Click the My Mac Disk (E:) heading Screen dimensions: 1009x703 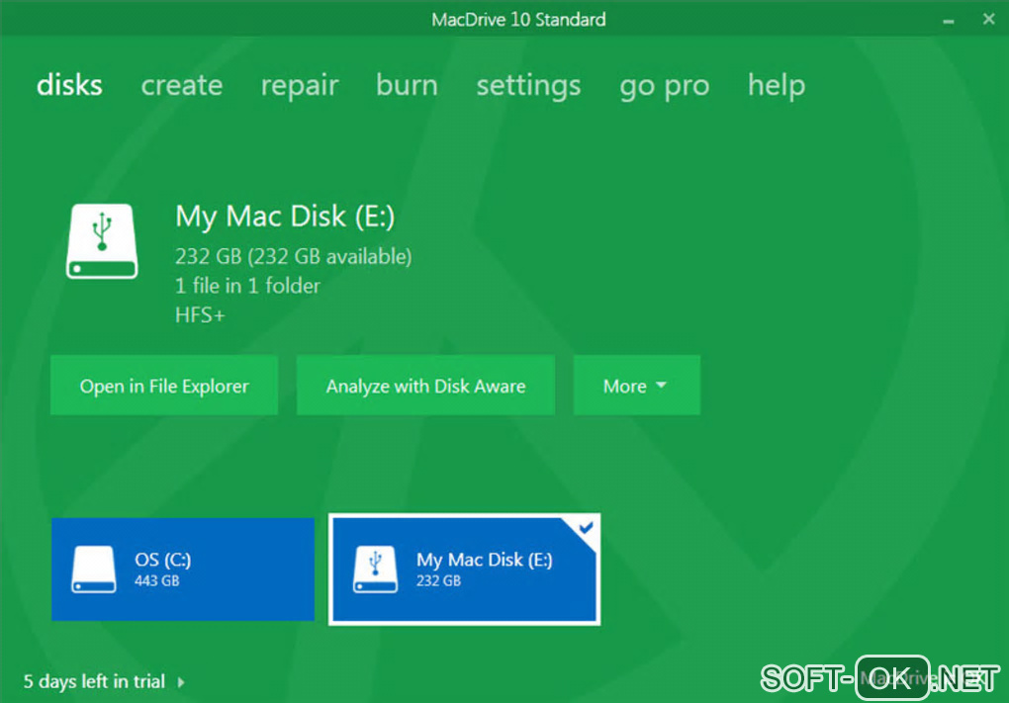[285, 217]
